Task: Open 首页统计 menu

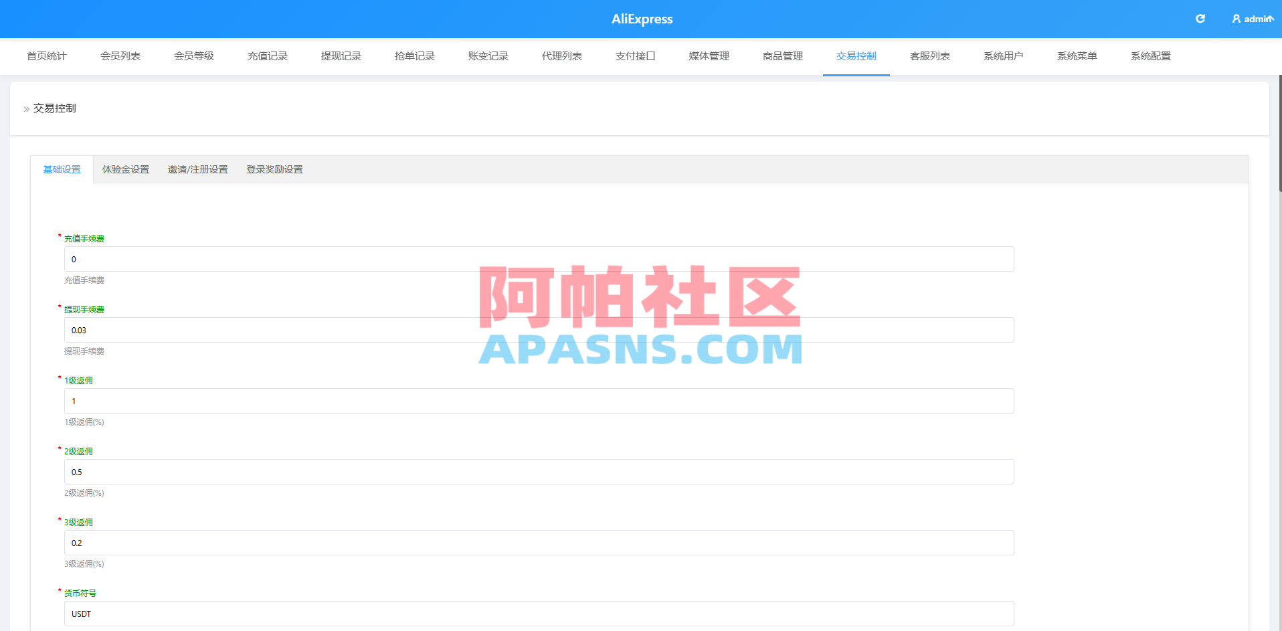Action: coord(47,56)
